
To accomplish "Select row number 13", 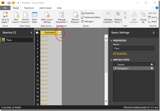I will pyautogui.click(x=37, y=85).
